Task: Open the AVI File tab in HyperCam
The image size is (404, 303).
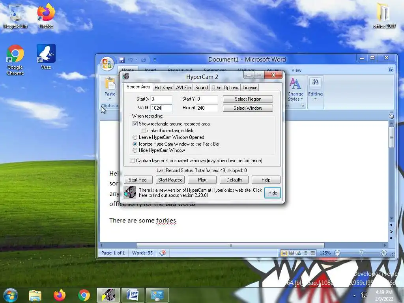Action: point(183,88)
